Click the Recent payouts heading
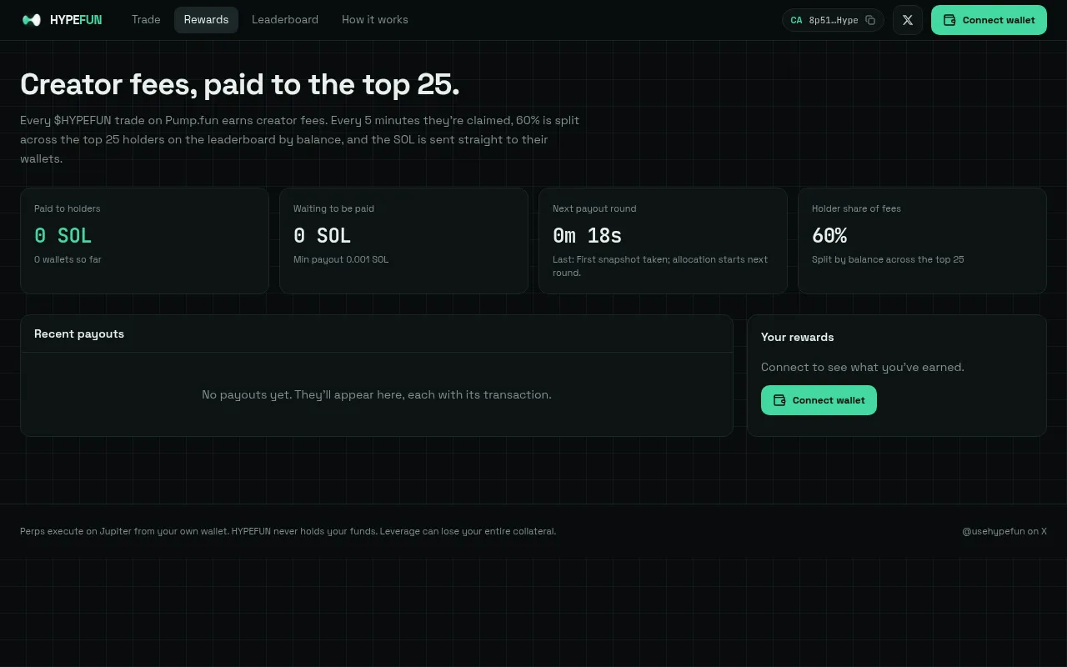 tap(79, 333)
